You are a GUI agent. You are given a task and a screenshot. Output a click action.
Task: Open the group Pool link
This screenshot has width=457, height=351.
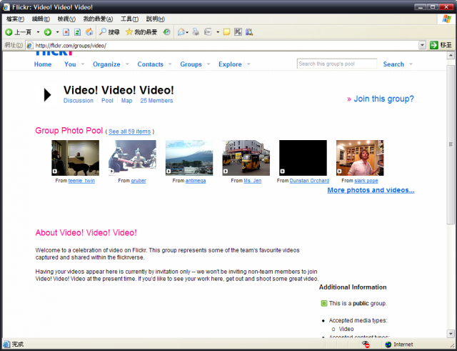[x=107, y=101]
